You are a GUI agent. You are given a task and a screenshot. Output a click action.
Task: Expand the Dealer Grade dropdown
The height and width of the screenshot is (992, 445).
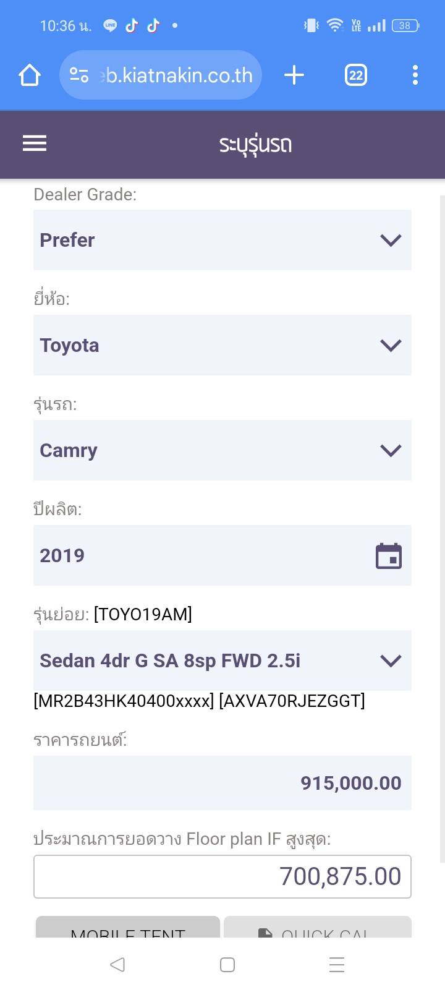[x=222, y=240]
